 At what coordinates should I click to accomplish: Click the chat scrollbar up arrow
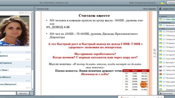tap(33, 12)
